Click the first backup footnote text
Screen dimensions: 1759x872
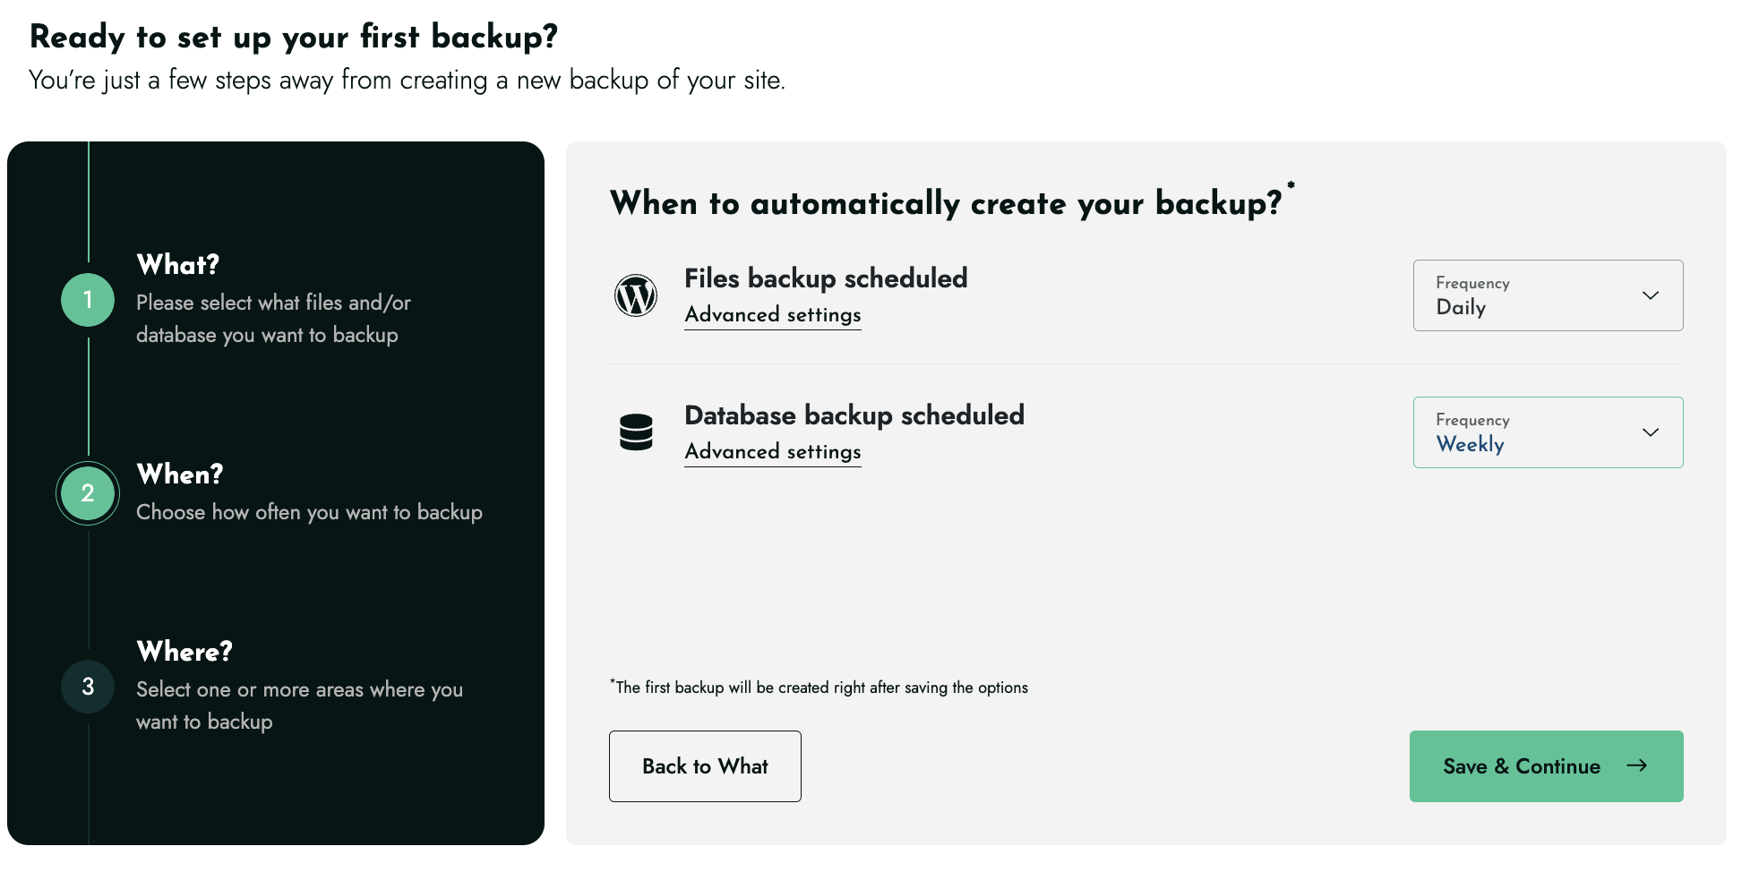pyautogui.click(x=820, y=688)
